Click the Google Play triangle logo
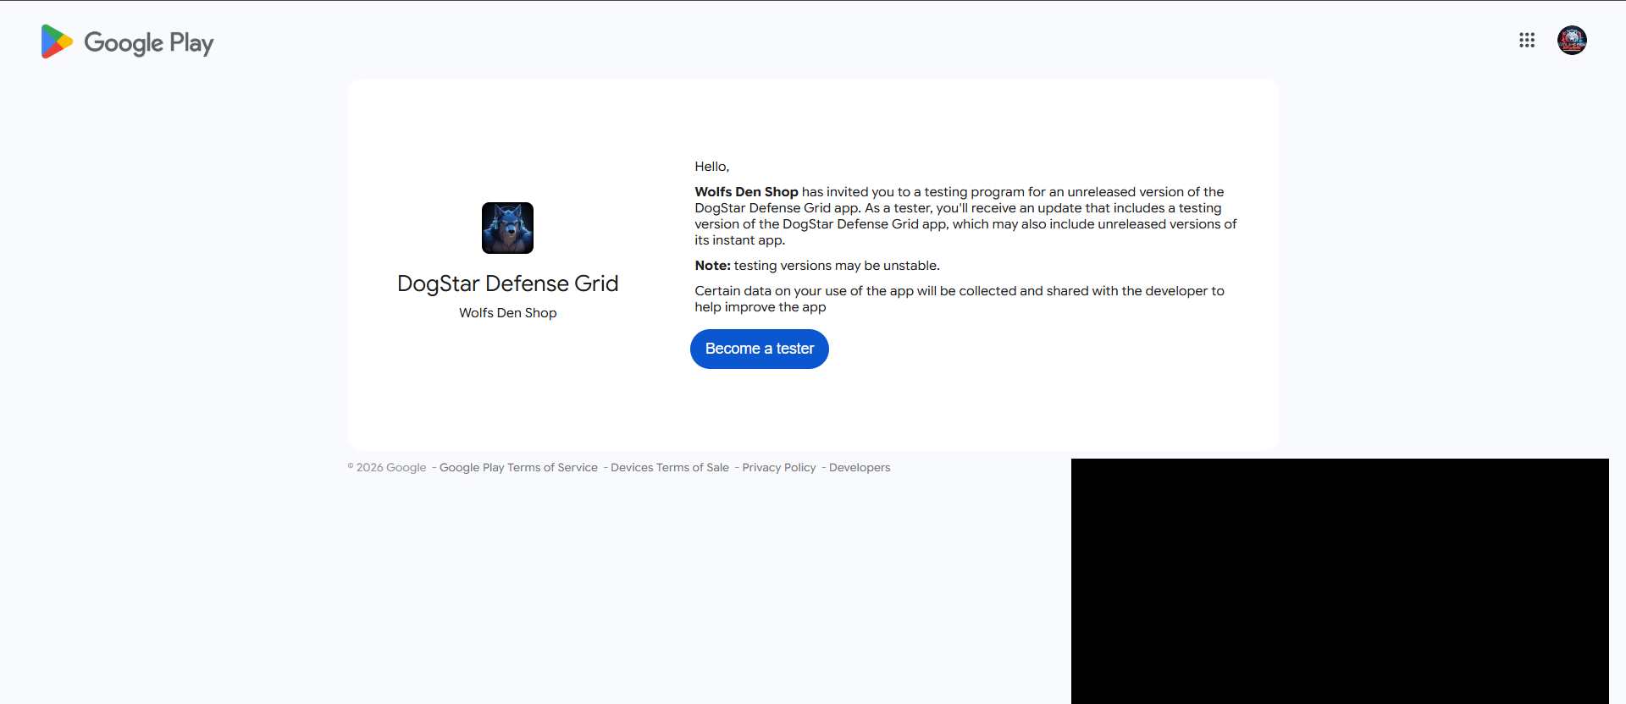This screenshot has width=1626, height=704. (56, 41)
